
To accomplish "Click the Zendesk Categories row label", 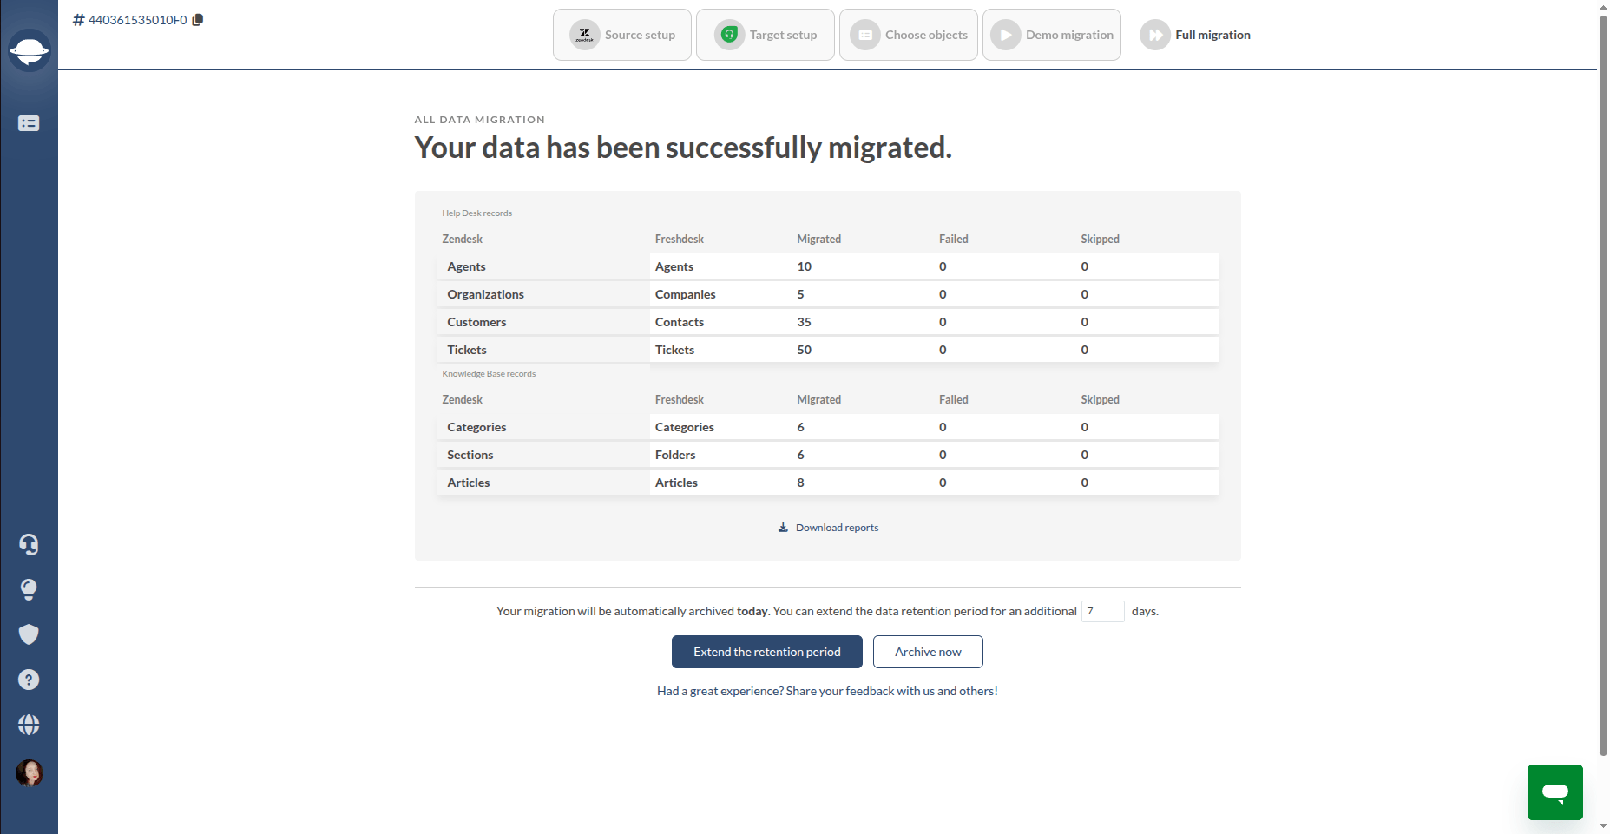I will pyautogui.click(x=476, y=427).
